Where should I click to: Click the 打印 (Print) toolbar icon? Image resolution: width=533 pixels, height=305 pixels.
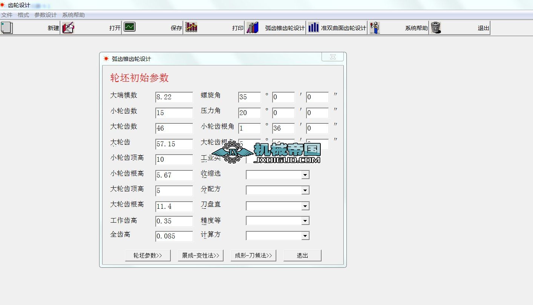(x=192, y=27)
